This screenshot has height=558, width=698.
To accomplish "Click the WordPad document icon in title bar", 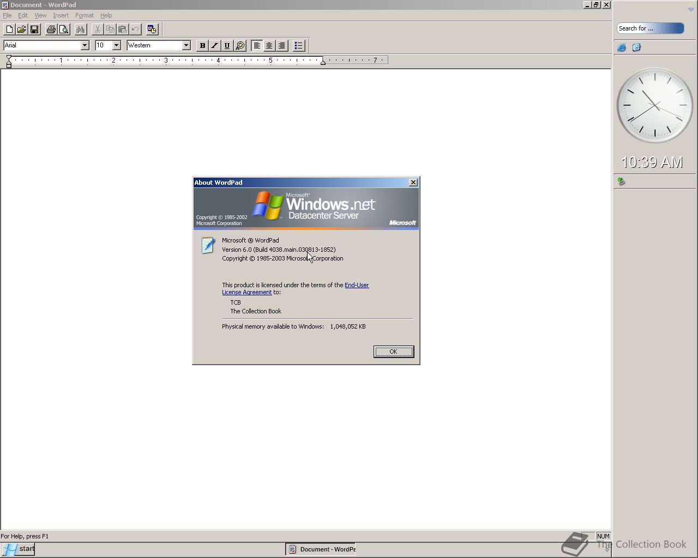I will (x=5, y=5).
